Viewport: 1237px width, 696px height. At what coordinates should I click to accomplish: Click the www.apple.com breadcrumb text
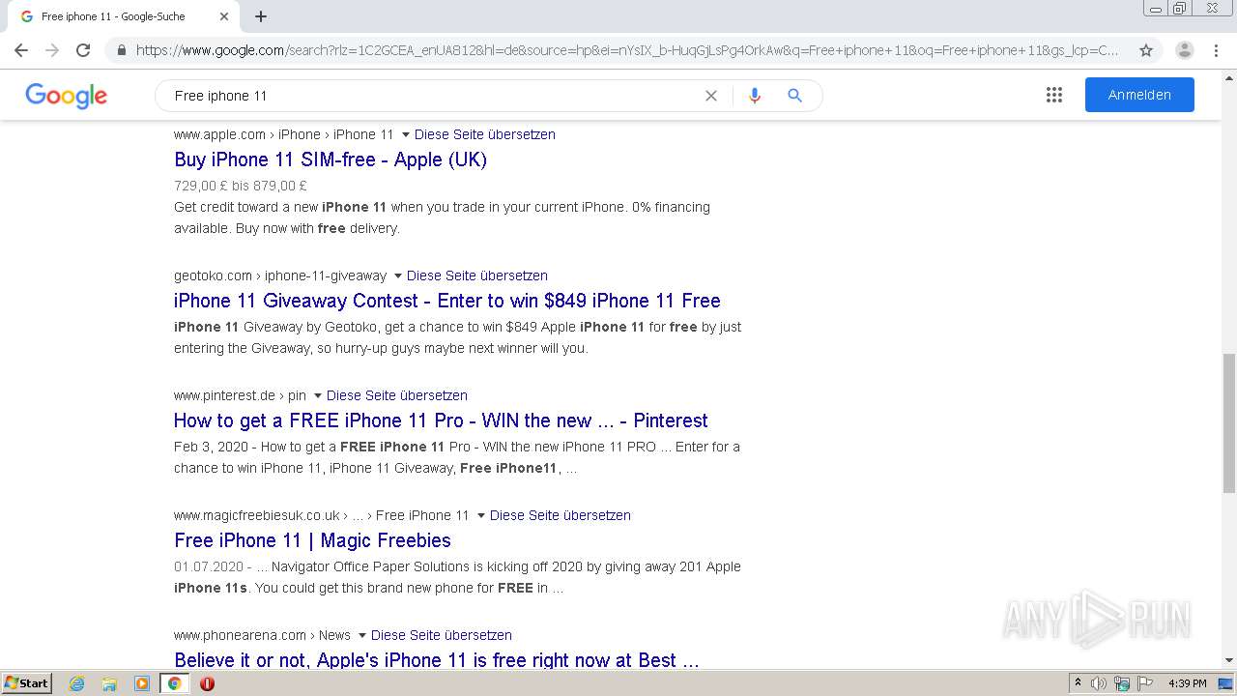pyautogui.click(x=219, y=134)
